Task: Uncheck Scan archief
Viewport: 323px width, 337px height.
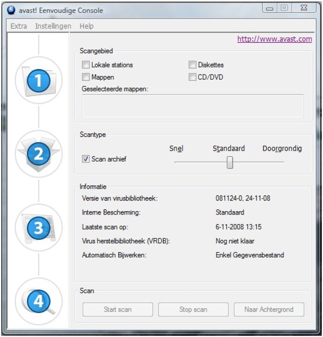Action: (x=86, y=159)
